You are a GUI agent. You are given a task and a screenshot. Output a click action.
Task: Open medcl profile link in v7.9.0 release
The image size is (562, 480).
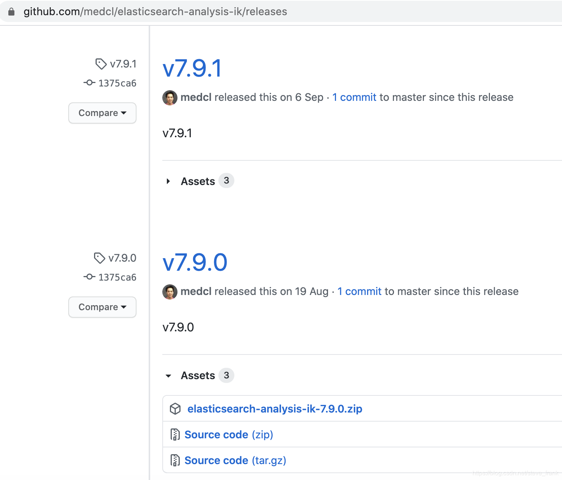coord(196,292)
